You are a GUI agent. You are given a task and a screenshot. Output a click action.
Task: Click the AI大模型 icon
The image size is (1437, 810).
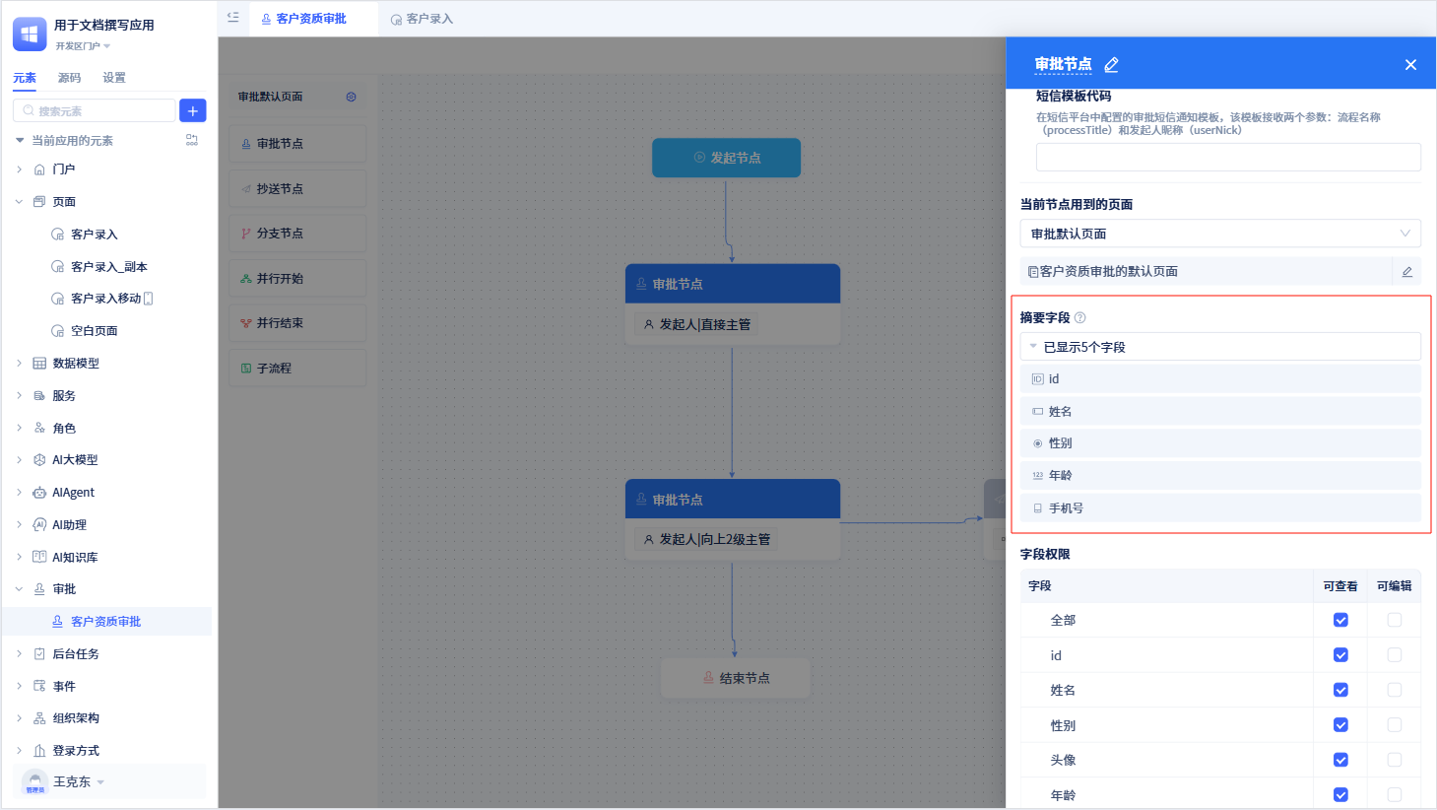click(x=39, y=460)
